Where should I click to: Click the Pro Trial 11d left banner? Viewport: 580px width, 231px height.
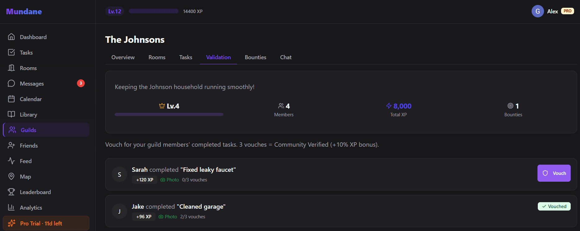coord(46,223)
